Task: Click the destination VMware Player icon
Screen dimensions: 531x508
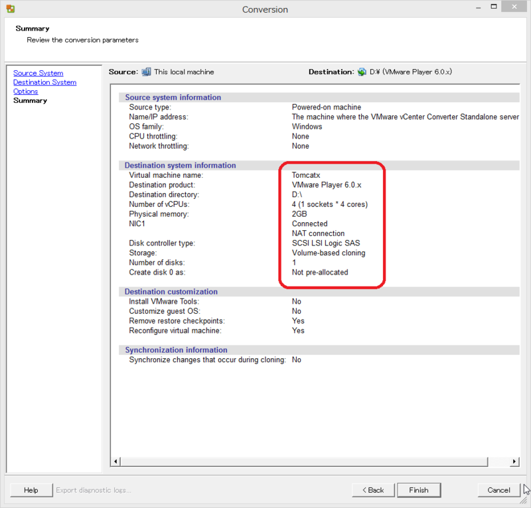Action: (x=362, y=72)
